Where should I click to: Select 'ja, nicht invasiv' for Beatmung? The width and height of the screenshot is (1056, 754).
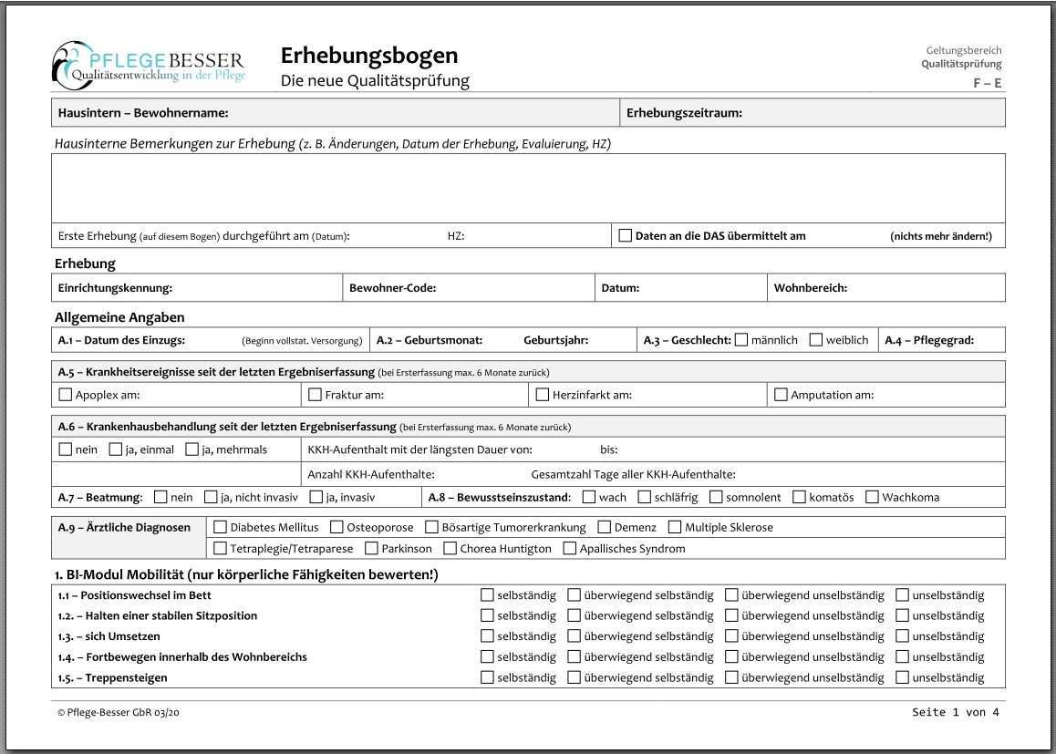pos(211,498)
